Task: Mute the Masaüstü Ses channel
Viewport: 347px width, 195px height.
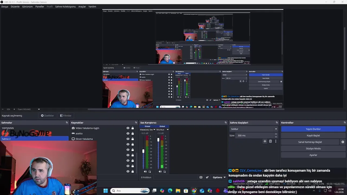Action: point(145,171)
